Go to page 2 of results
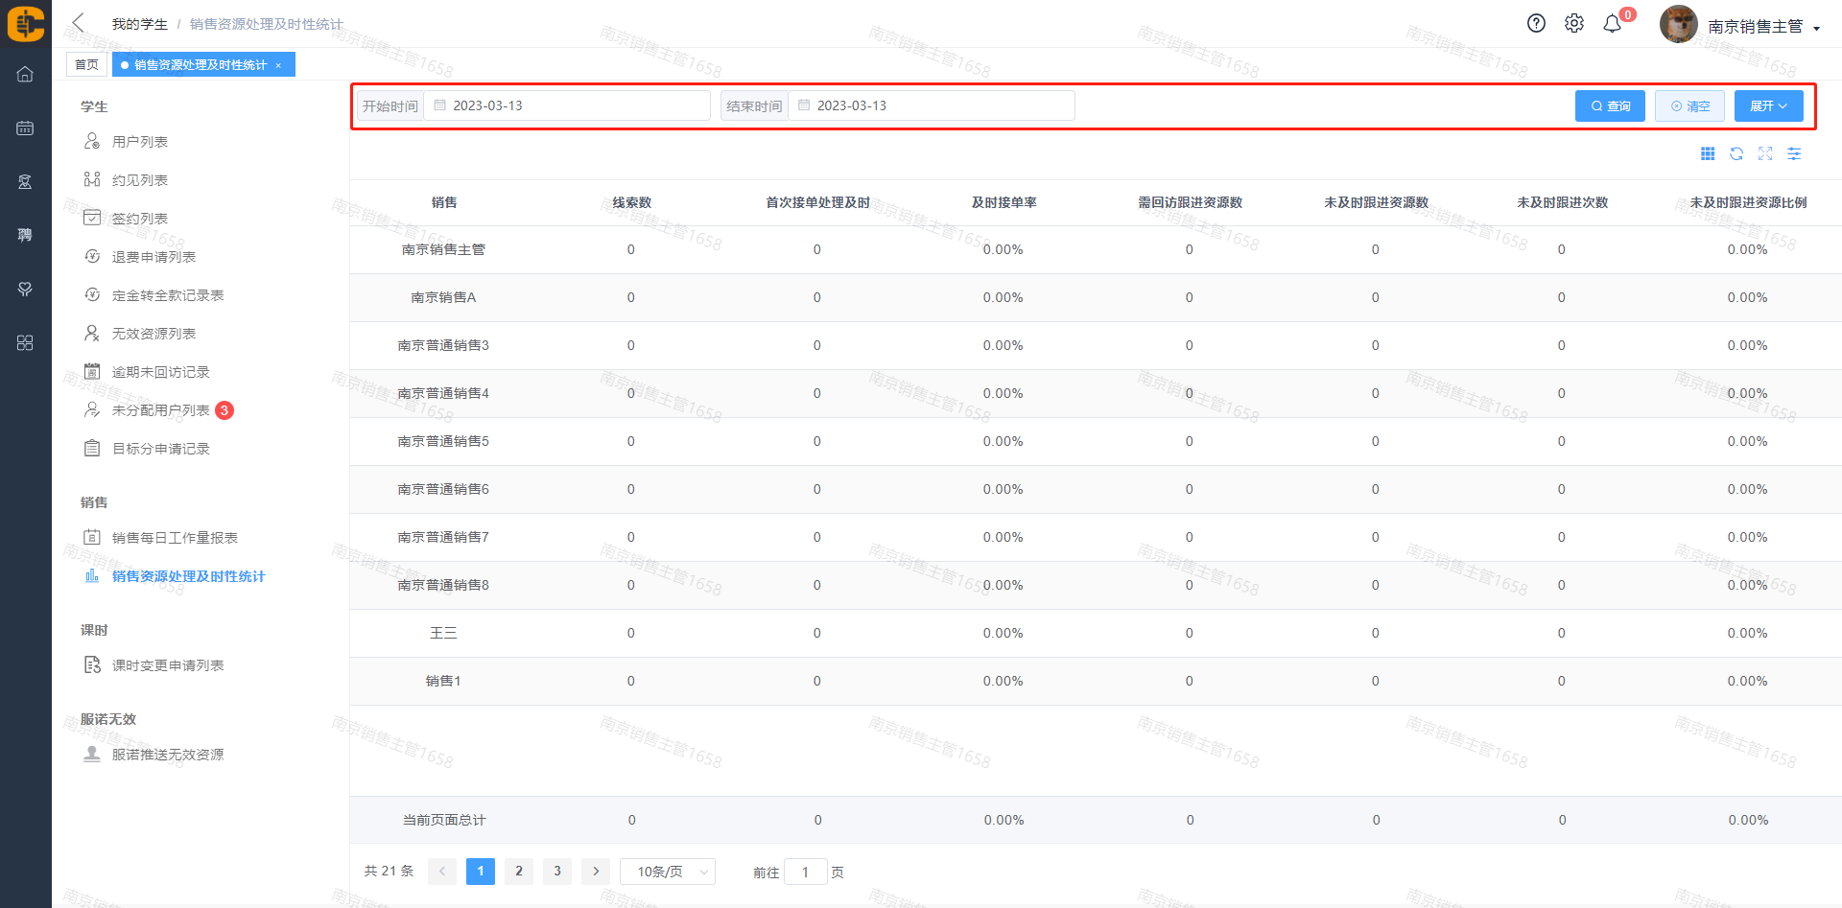This screenshot has height=908, width=1842. [x=519, y=871]
